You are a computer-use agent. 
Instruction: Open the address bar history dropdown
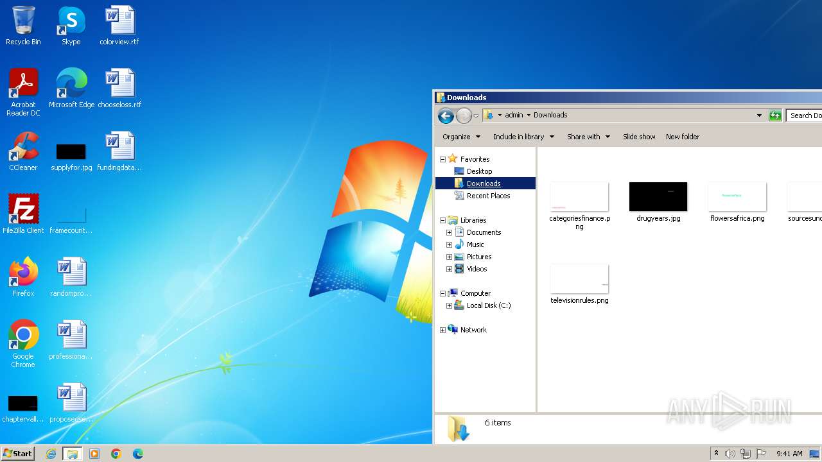click(x=759, y=116)
